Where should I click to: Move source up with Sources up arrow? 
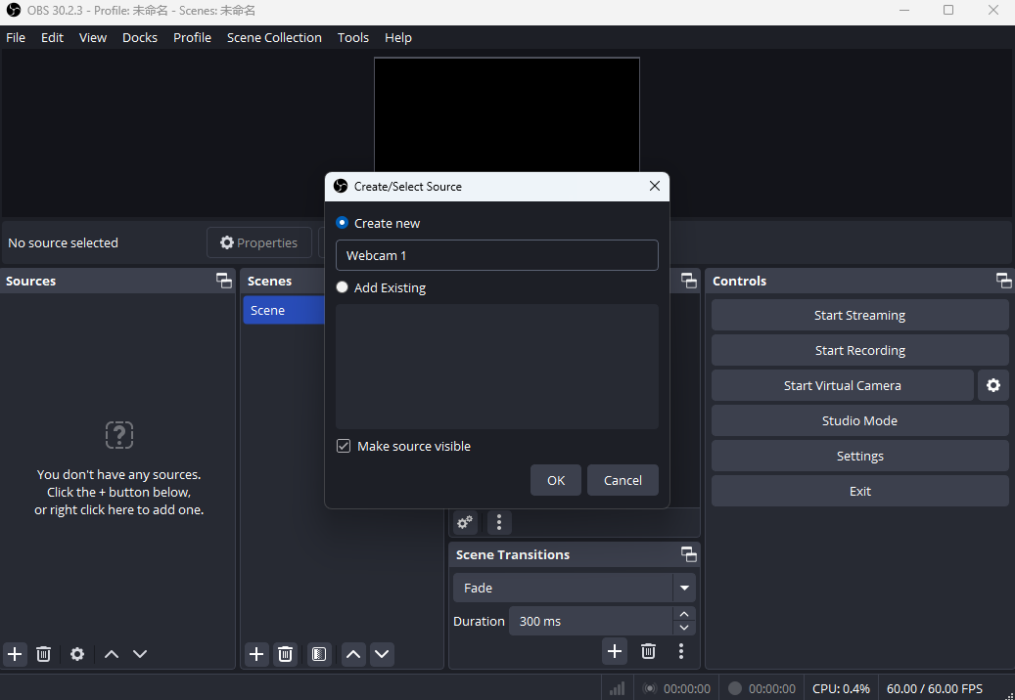click(112, 654)
